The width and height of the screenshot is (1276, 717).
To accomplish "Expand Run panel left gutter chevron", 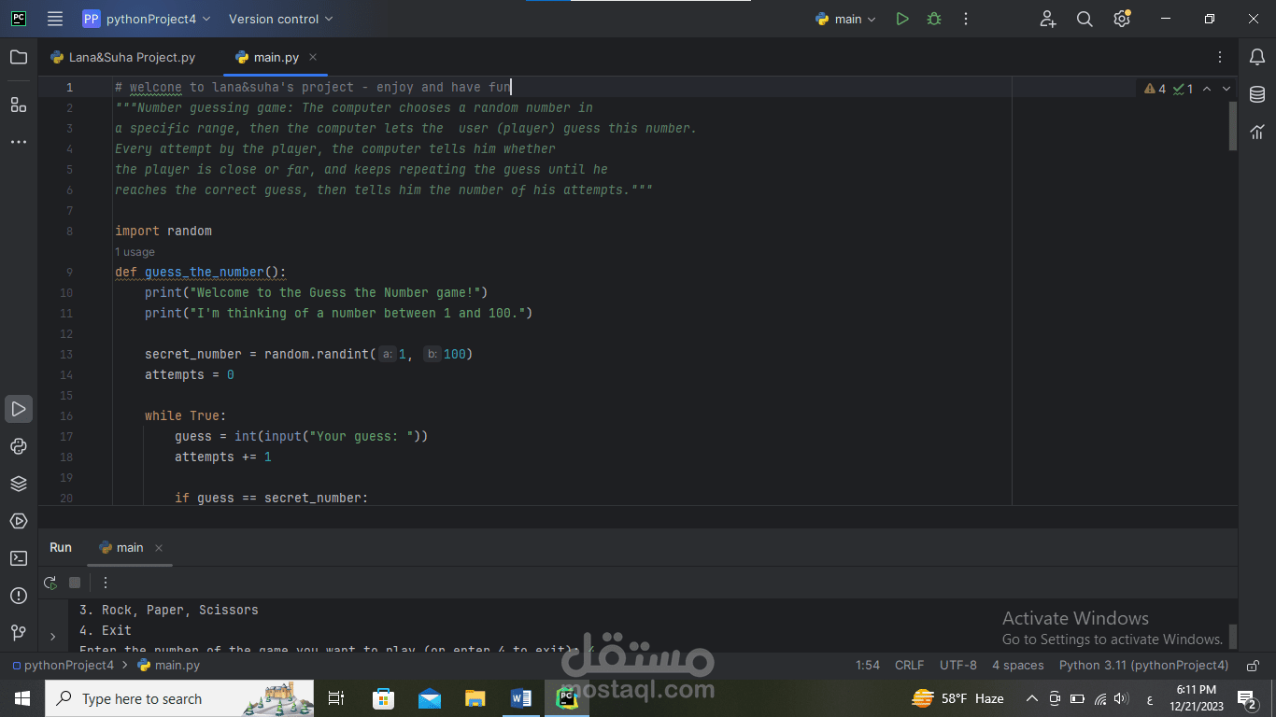I will point(52,637).
